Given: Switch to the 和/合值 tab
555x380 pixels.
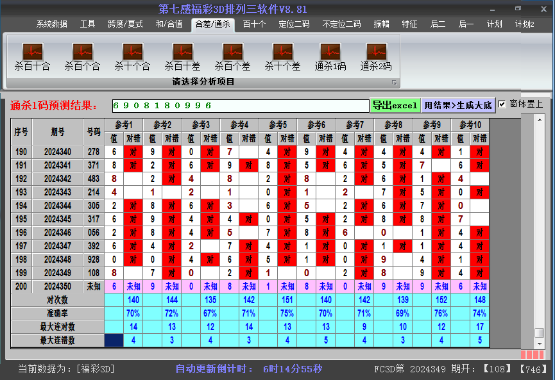Looking at the screenshot, I should (x=169, y=24).
